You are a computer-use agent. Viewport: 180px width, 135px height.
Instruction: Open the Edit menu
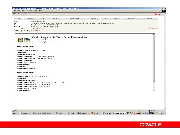click(x=19, y=11)
